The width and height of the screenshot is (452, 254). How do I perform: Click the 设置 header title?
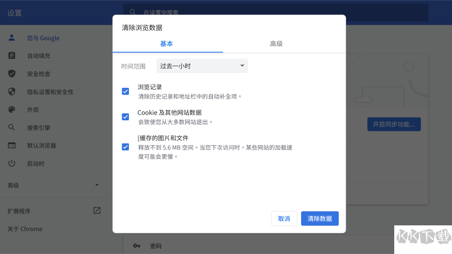coord(14,13)
